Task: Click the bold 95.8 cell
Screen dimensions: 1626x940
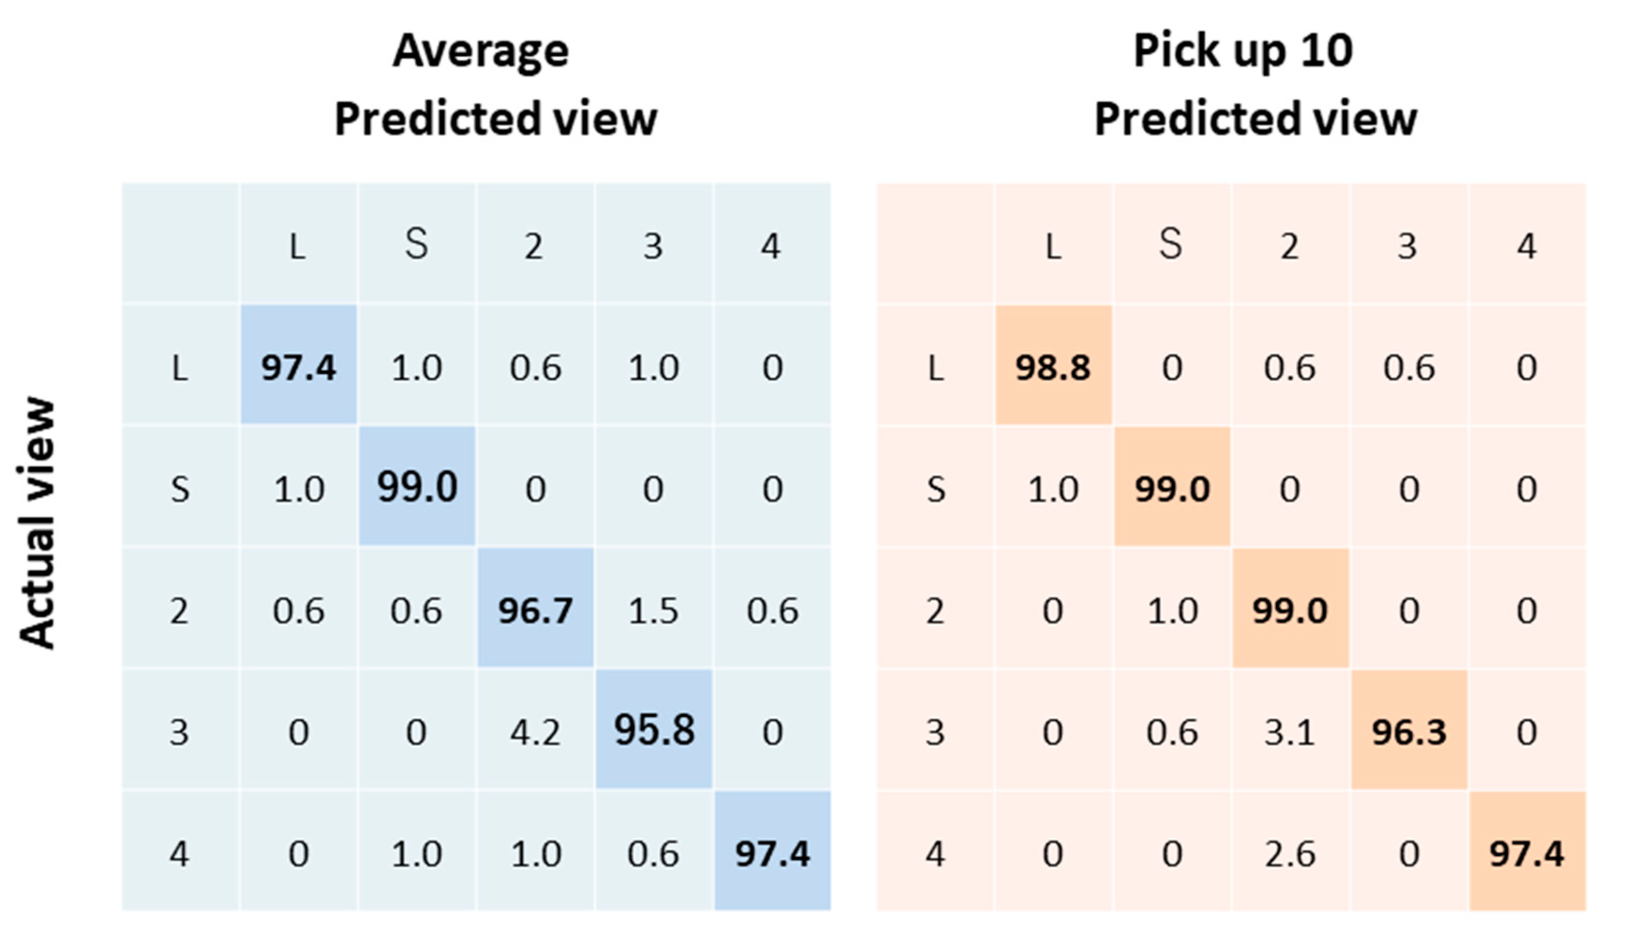Action: [x=654, y=731]
